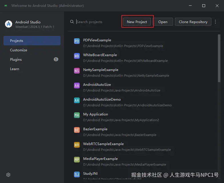Screen dimensions: 224x183
Task: Open the WhiteBoardExample project
Action: click(x=100, y=55)
